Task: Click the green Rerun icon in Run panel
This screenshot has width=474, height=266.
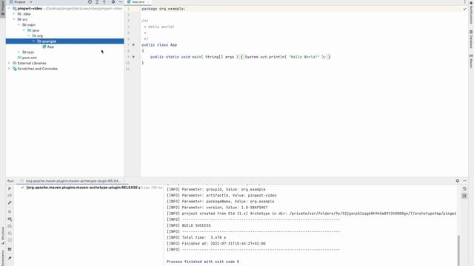Action: pos(10,188)
